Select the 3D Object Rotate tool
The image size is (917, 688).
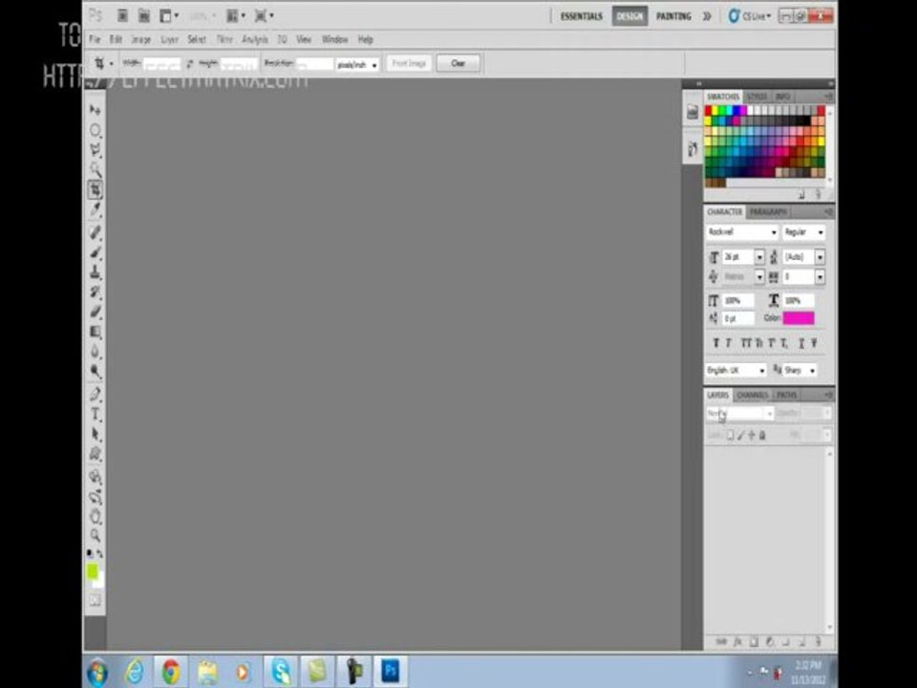(96, 477)
